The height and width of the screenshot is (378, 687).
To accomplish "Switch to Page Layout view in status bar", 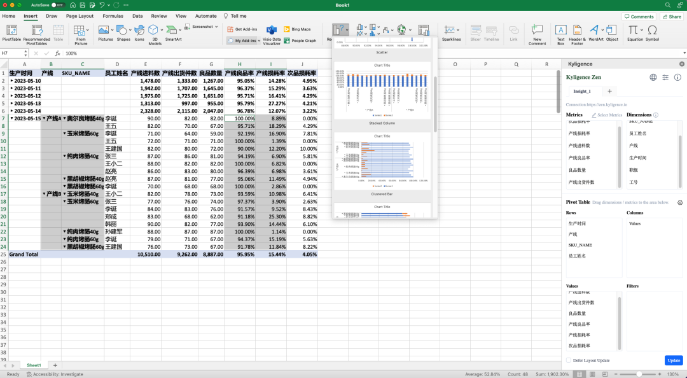I will pyautogui.click(x=592, y=374).
